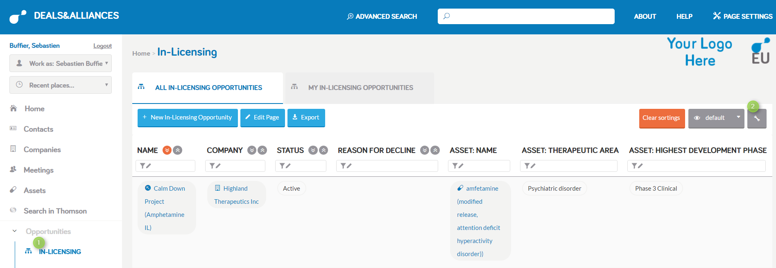Sort COMPANY column descending
The image size is (776, 268).
(252, 150)
